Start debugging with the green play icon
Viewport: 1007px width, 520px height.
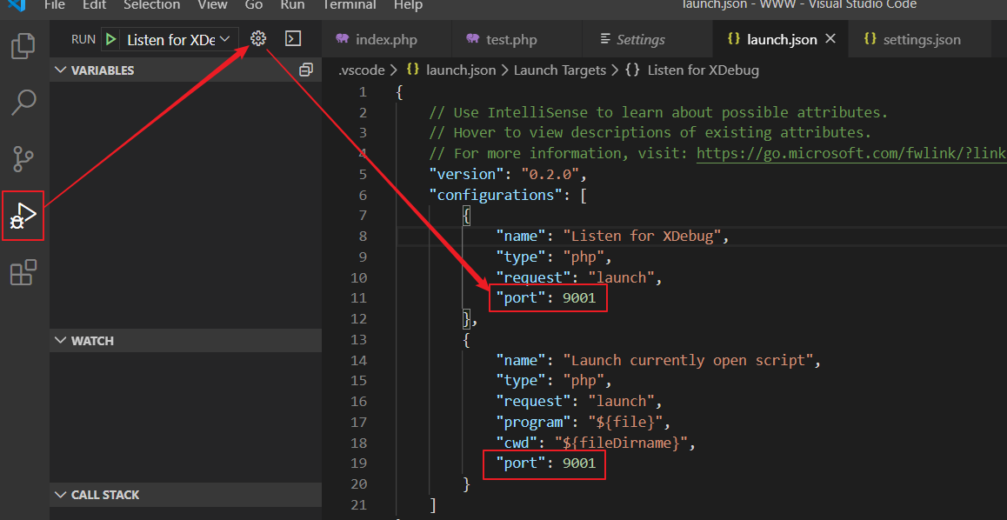(x=110, y=39)
